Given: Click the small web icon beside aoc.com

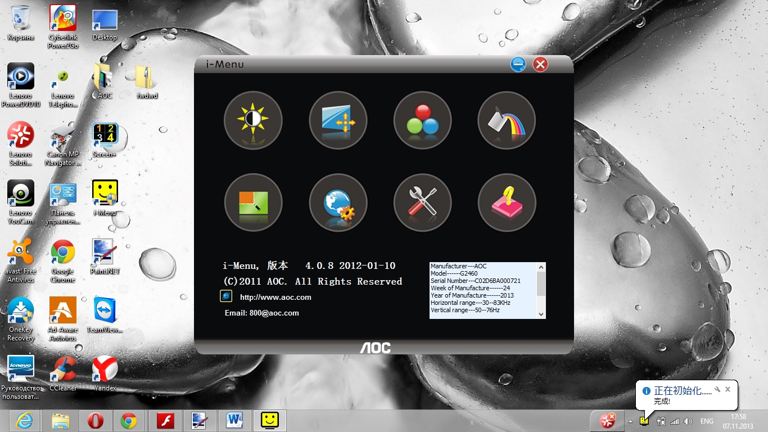Looking at the screenshot, I should (226, 296).
